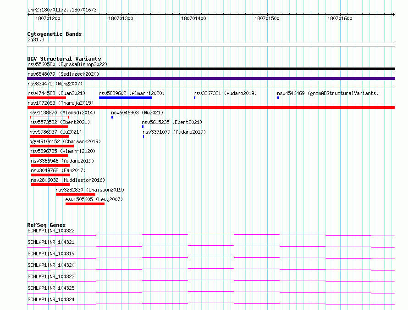
Task: Open the nsv6548079 (Sedlazeck2020) label
Action: [x=63, y=74]
